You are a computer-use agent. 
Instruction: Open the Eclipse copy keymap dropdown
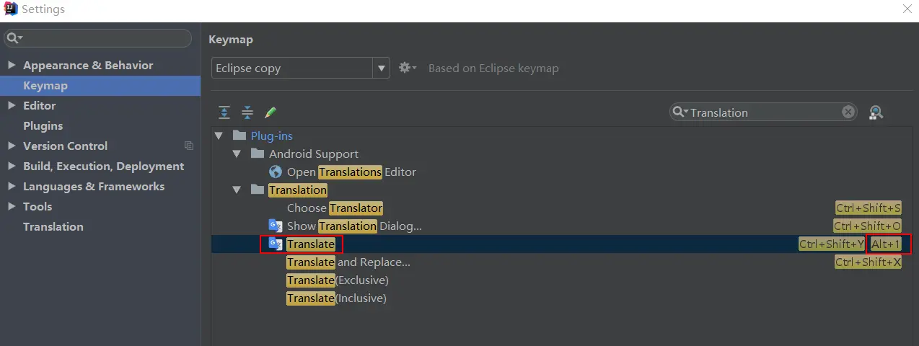(381, 68)
